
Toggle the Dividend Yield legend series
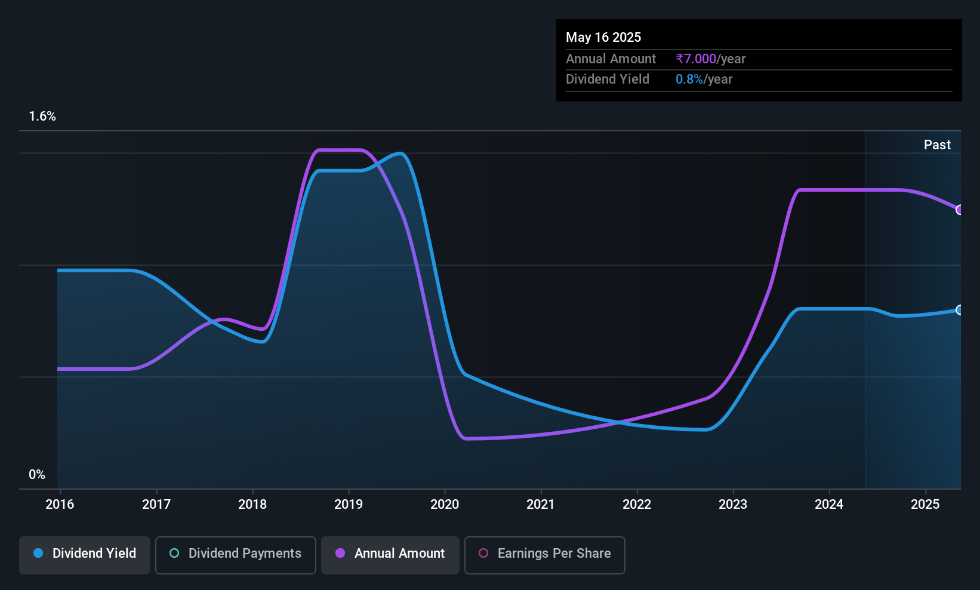click(x=85, y=555)
